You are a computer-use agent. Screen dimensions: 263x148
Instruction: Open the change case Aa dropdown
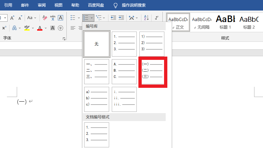[x=32, y=18]
